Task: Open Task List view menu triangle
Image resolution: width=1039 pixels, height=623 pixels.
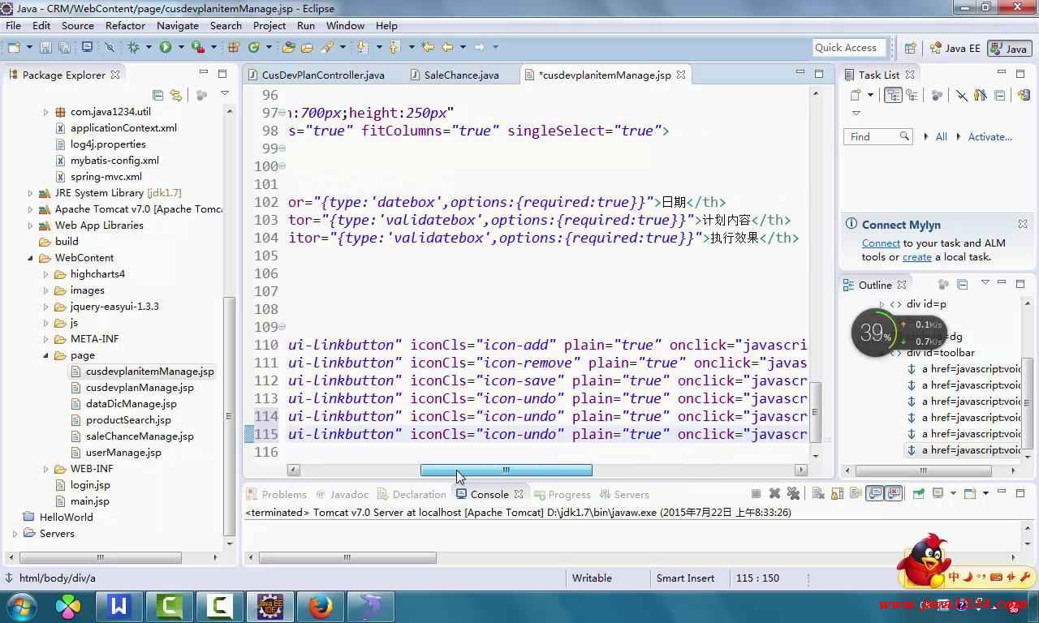Action: pos(856,113)
